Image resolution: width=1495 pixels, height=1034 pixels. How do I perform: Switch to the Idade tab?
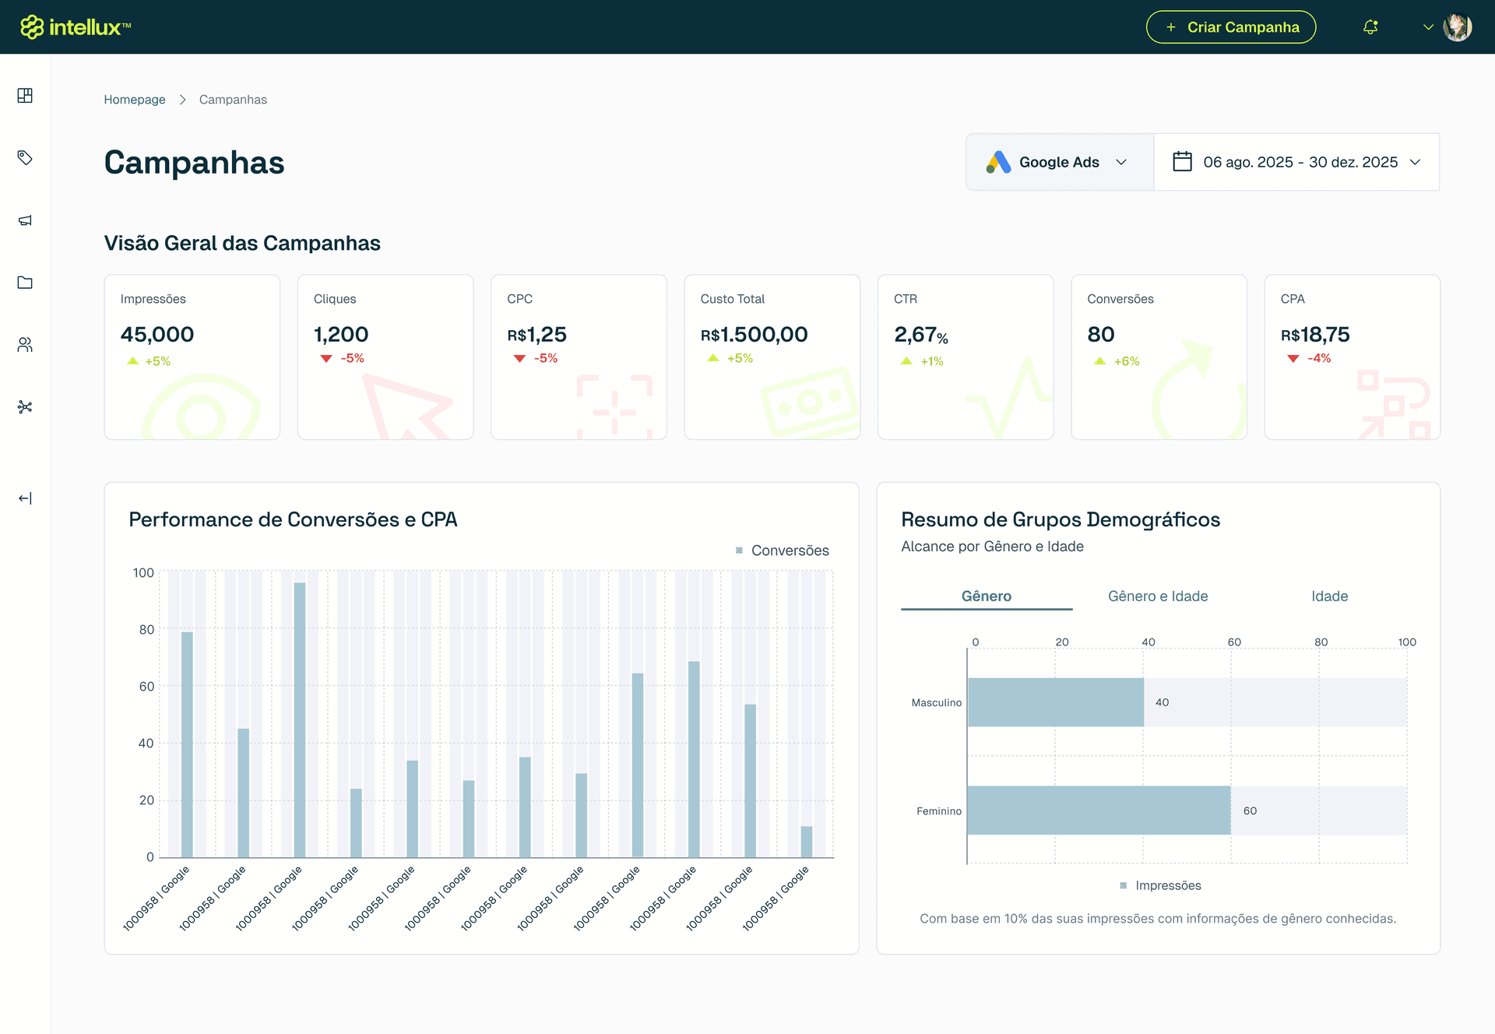pos(1329,596)
